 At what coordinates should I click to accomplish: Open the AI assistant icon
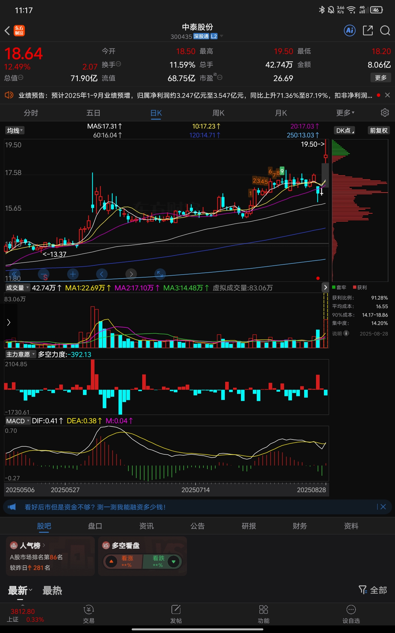[x=350, y=31]
